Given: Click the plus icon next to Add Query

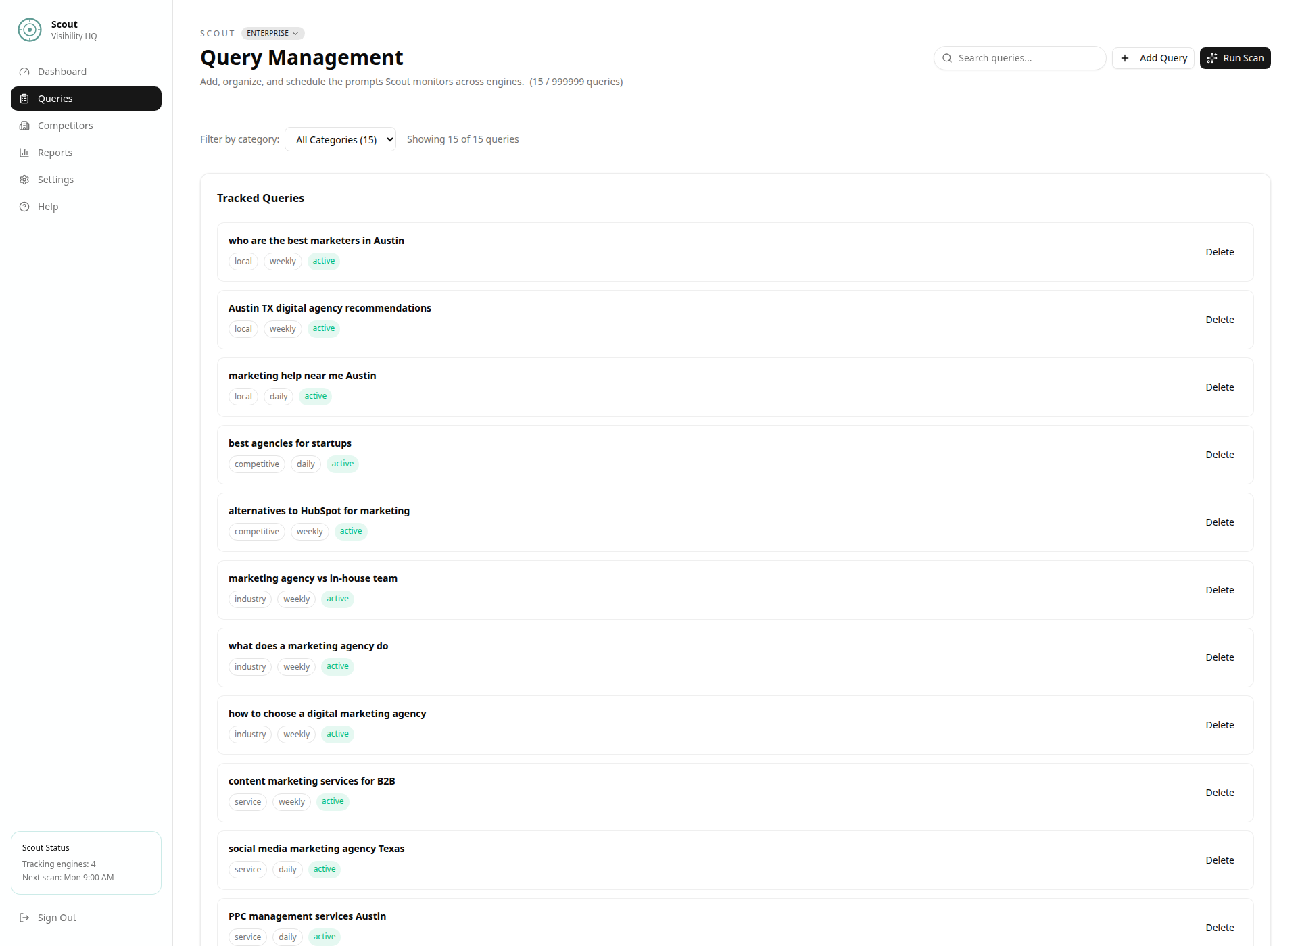Looking at the screenshot, I should [x=1126, y=58].
